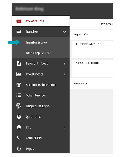Open the SAVINGS ACCOUNT card
The height and width of the screenshot is (157, 120).
93,69
